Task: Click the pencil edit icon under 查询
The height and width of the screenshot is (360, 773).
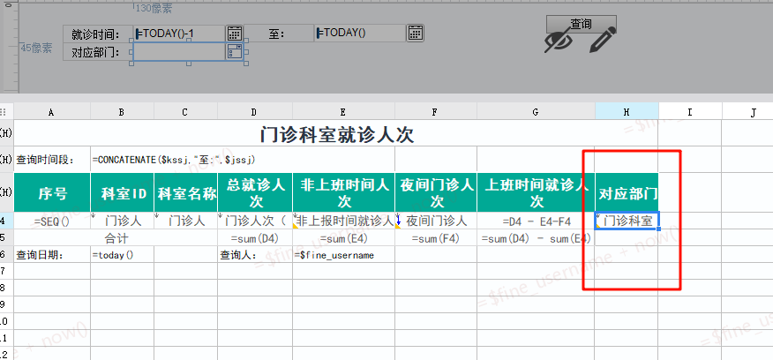Action: click(603, 41)
